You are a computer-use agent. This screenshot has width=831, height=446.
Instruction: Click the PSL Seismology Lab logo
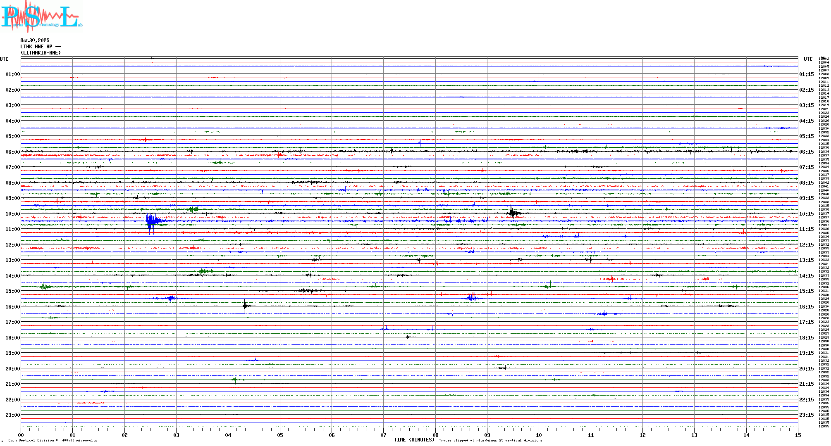[x=41, y=17]
